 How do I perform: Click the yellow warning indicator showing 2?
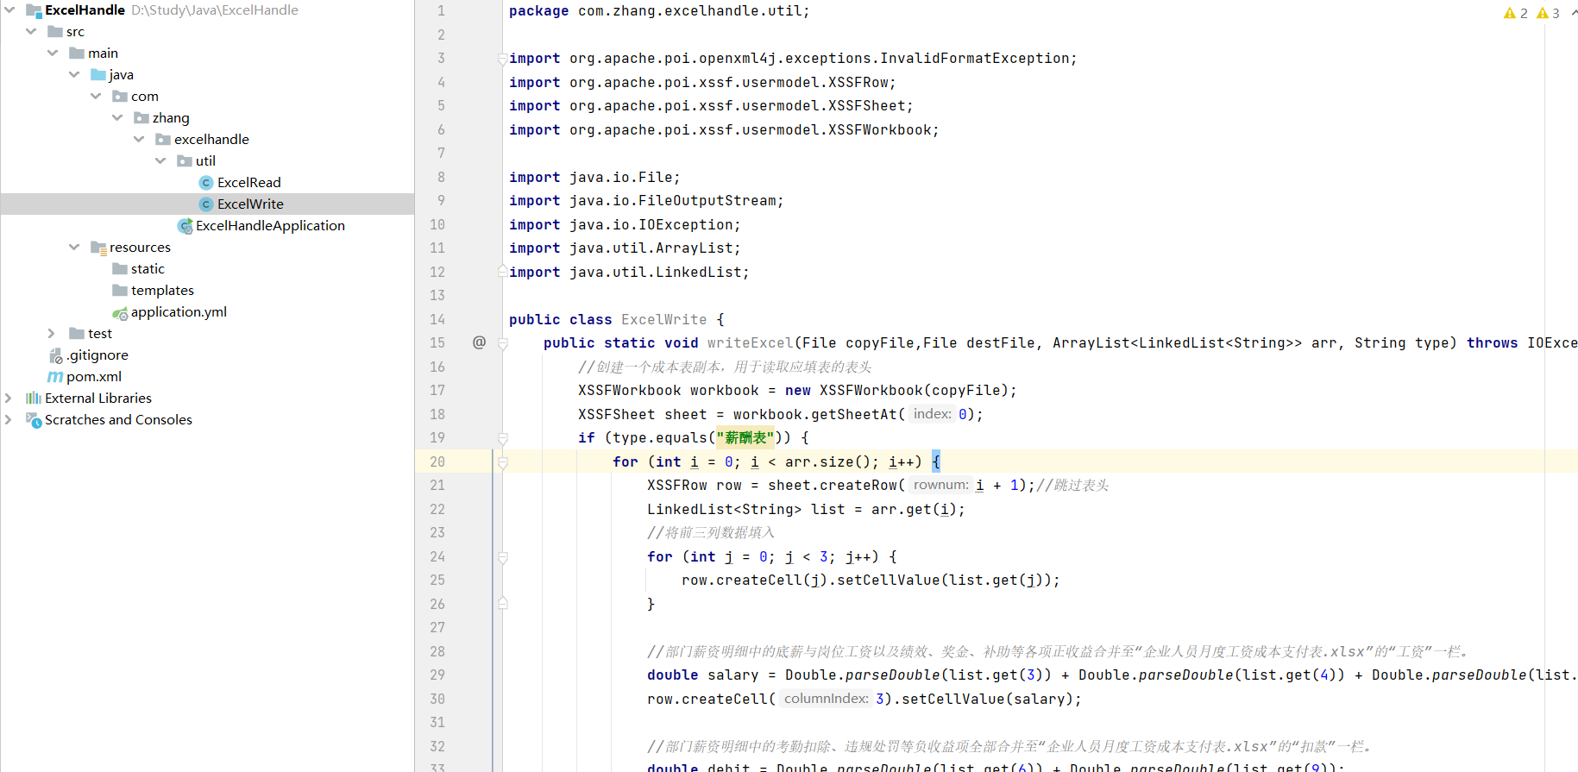1515,13
